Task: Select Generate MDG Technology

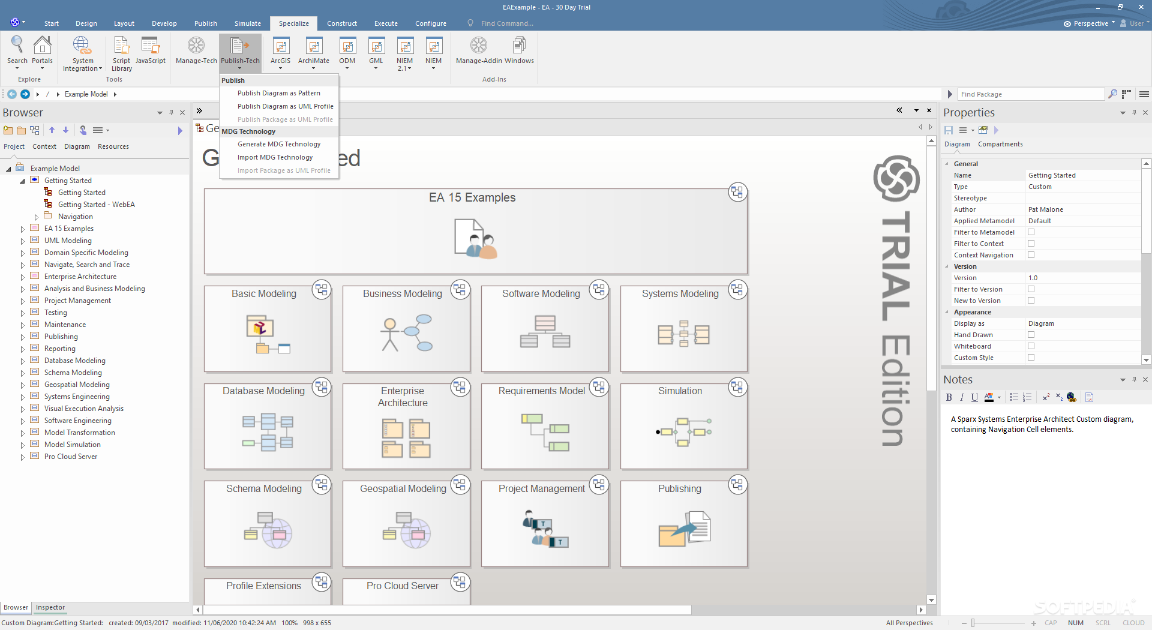Action: tap(279, 144)
